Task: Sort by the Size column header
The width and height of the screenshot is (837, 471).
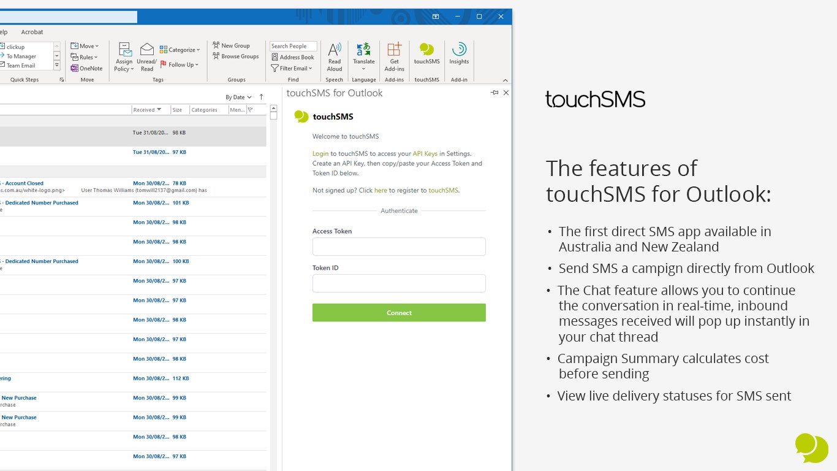Action: point(180,110)
